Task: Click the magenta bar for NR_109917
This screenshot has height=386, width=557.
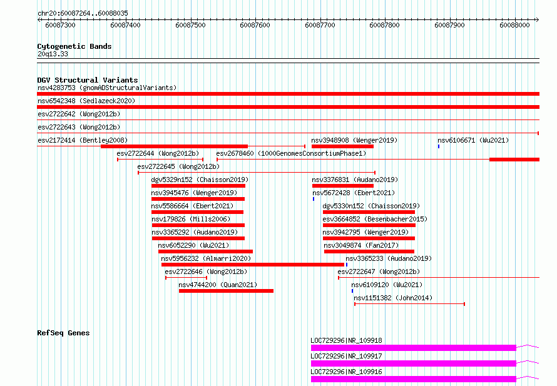Action: (414, 363)
